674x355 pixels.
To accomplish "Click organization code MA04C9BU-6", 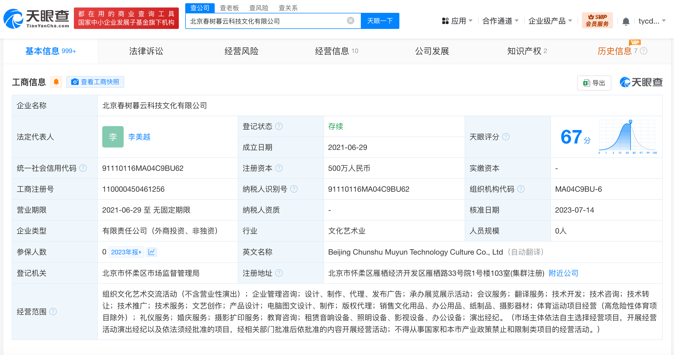I will [x=578, y=189].
